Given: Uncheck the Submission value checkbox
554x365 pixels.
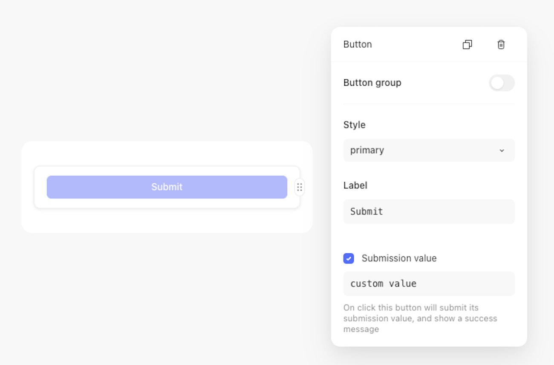Looking at the screenshot, I should tap(349, 258).
